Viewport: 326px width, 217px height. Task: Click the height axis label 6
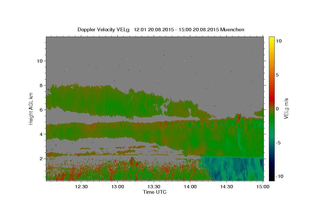(41, 110)
